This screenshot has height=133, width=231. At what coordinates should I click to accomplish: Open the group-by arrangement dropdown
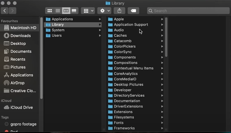click(x=88, y=11)
